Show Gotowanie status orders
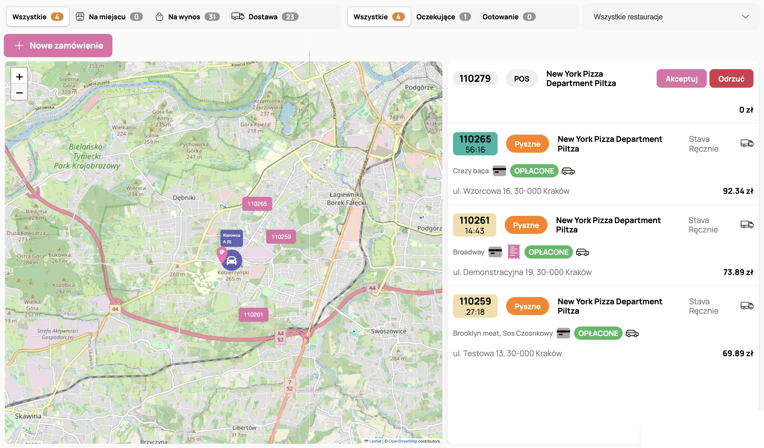This screenshot has height=448, width=764. click(x=509, y=17)
